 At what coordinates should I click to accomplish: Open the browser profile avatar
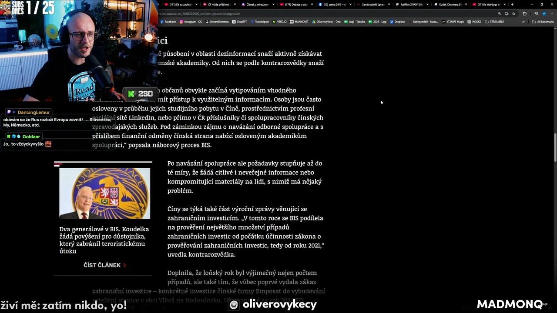tap(544, 13)
